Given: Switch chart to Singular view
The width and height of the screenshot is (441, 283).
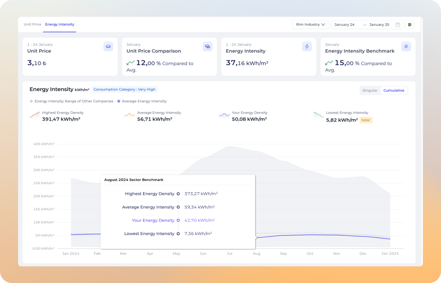Looking at the screenshot, I should [370, 90].
